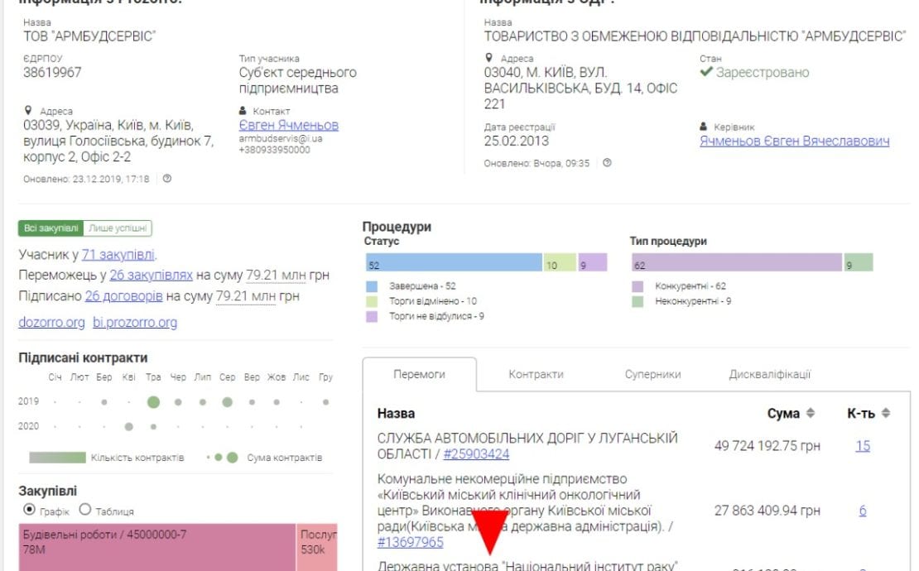The image size is (919, 571).
Task: Click the email 'armbudservis@i.ua'
Action: click(281, 139)
